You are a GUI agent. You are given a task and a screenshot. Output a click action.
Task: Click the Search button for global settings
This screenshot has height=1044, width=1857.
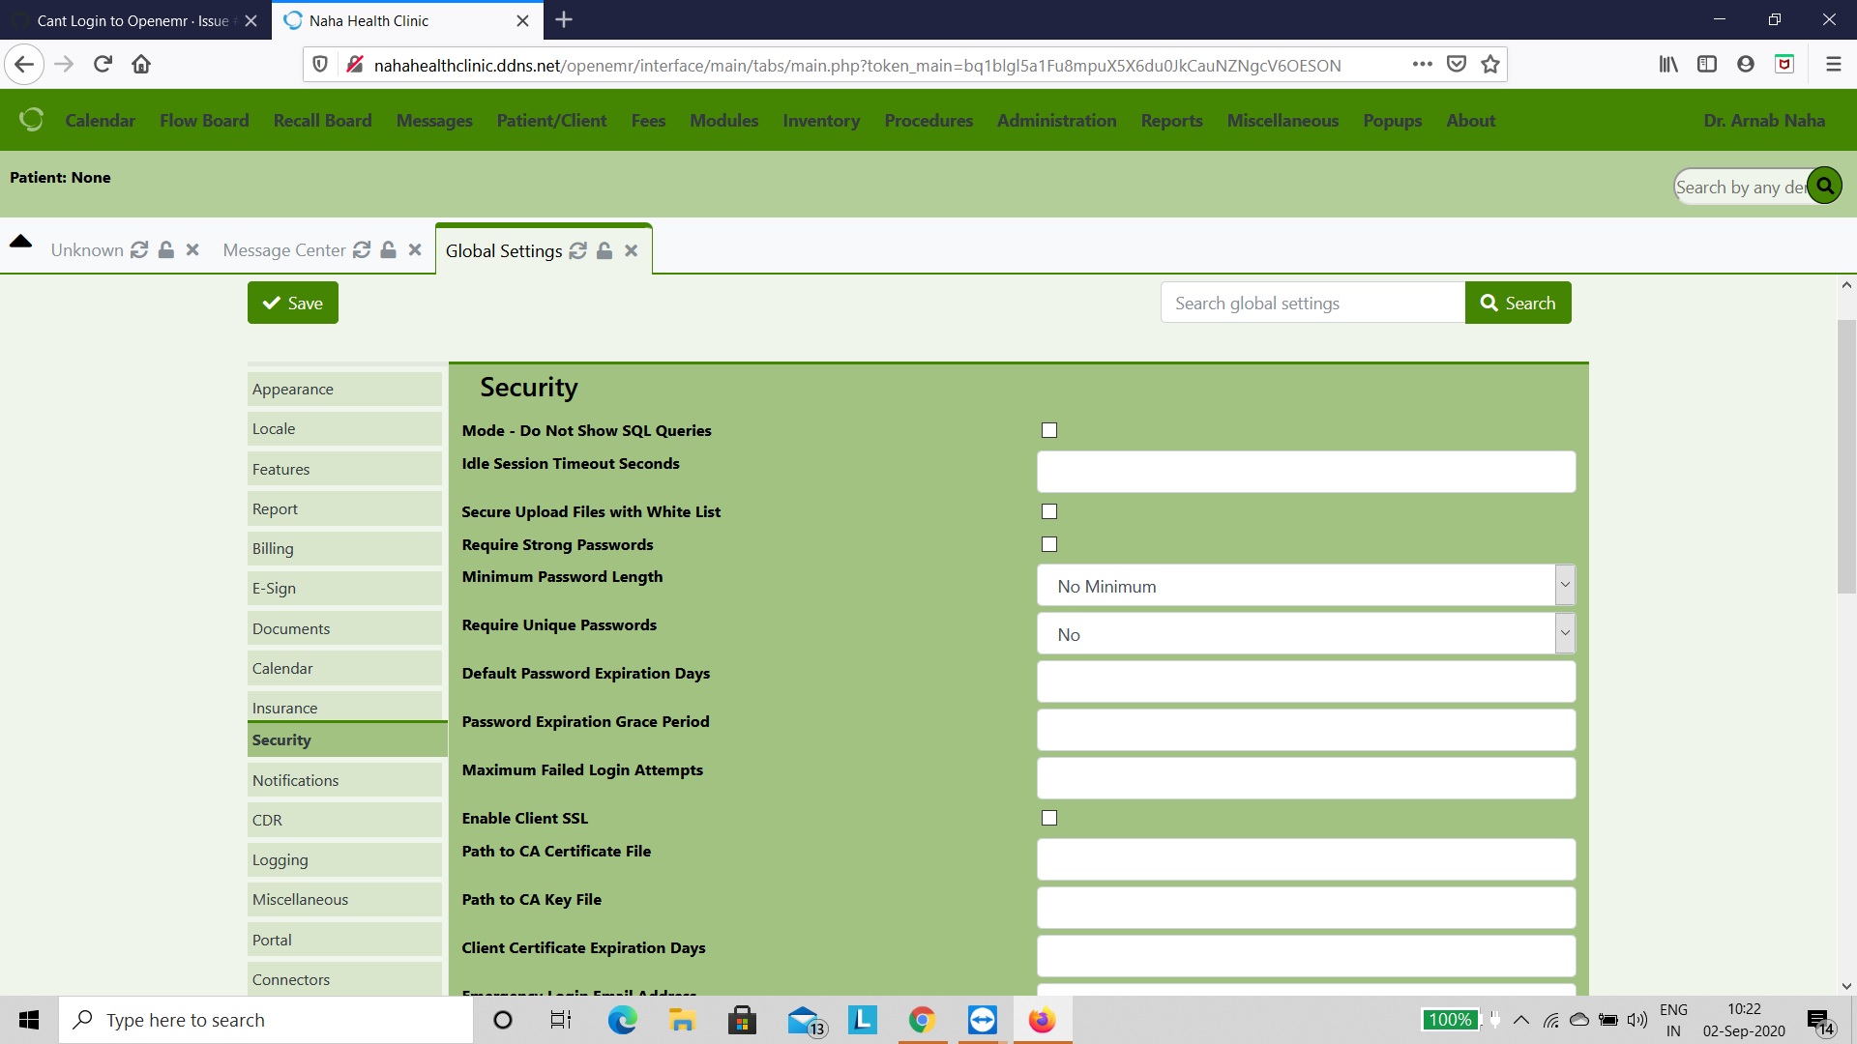1518,303
